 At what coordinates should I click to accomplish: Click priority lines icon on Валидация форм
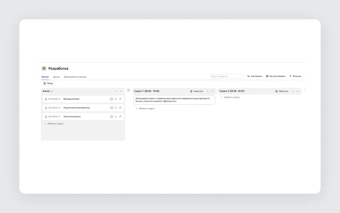pyautogui.click(x=116, y=99)
